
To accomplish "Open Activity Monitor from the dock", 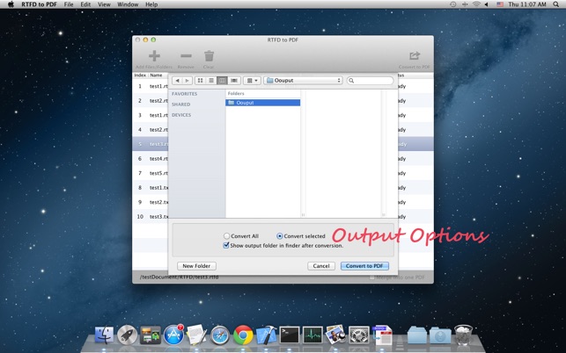I will click(x=312, y=335).
